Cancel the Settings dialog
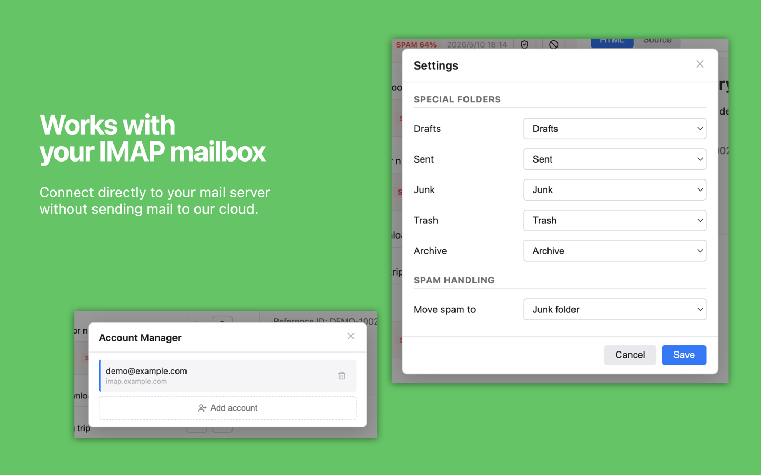Screen dimensions: 761x475 click(630, 355)
